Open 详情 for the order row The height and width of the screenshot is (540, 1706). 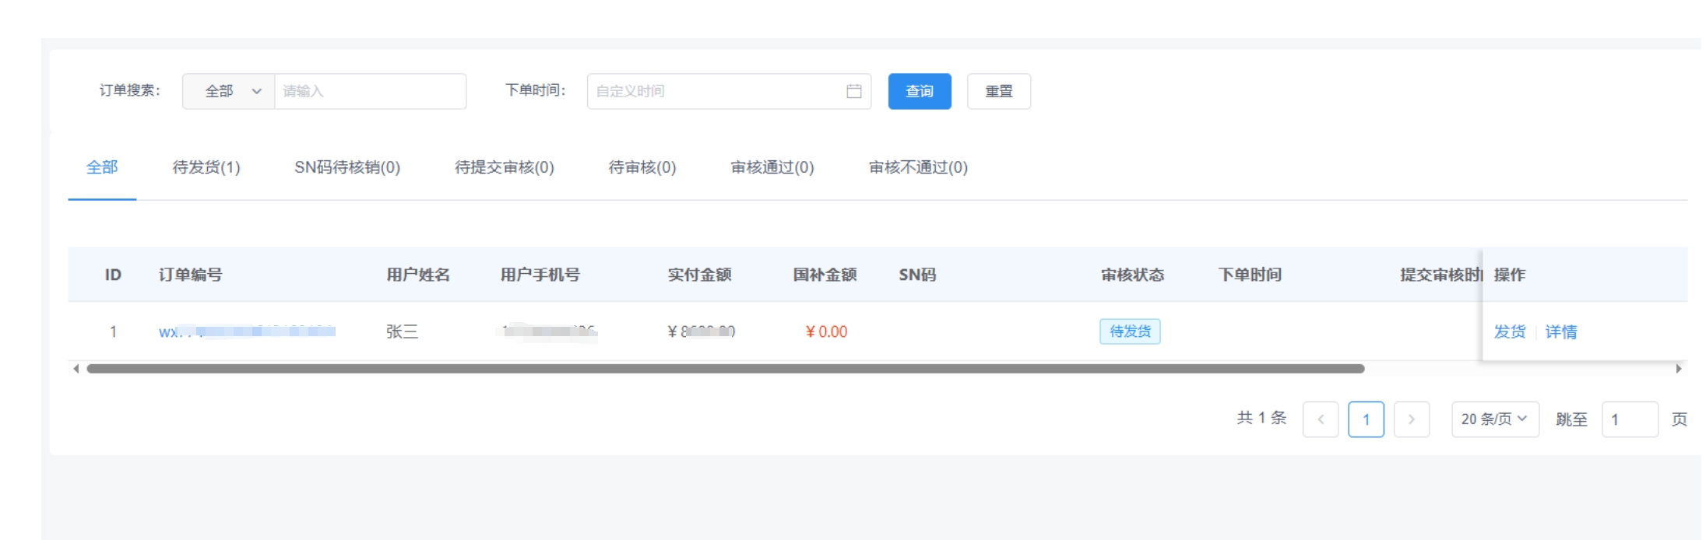tap(1560, 331)
